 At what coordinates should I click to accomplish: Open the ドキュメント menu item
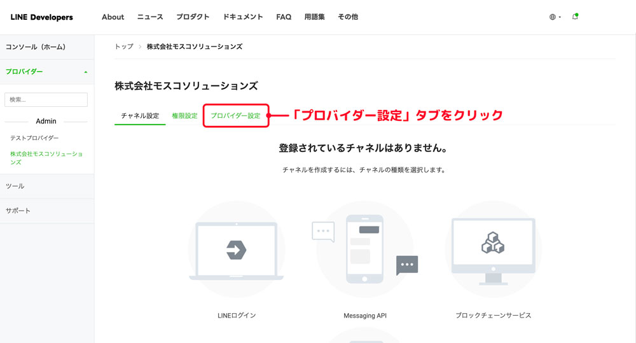[x=243, y=17]
